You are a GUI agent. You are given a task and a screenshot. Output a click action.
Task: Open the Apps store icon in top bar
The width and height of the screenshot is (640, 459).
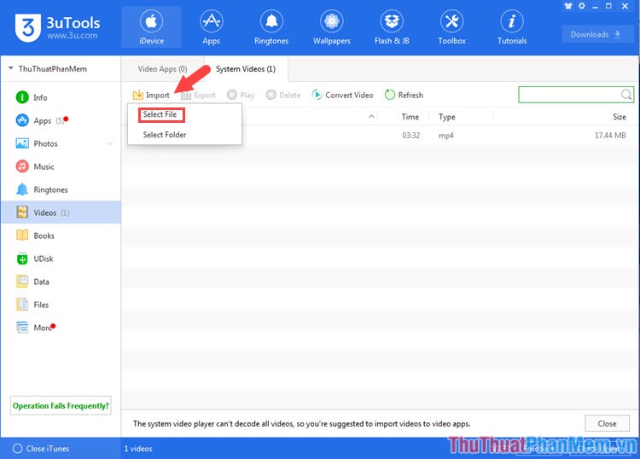pos(211,21)
